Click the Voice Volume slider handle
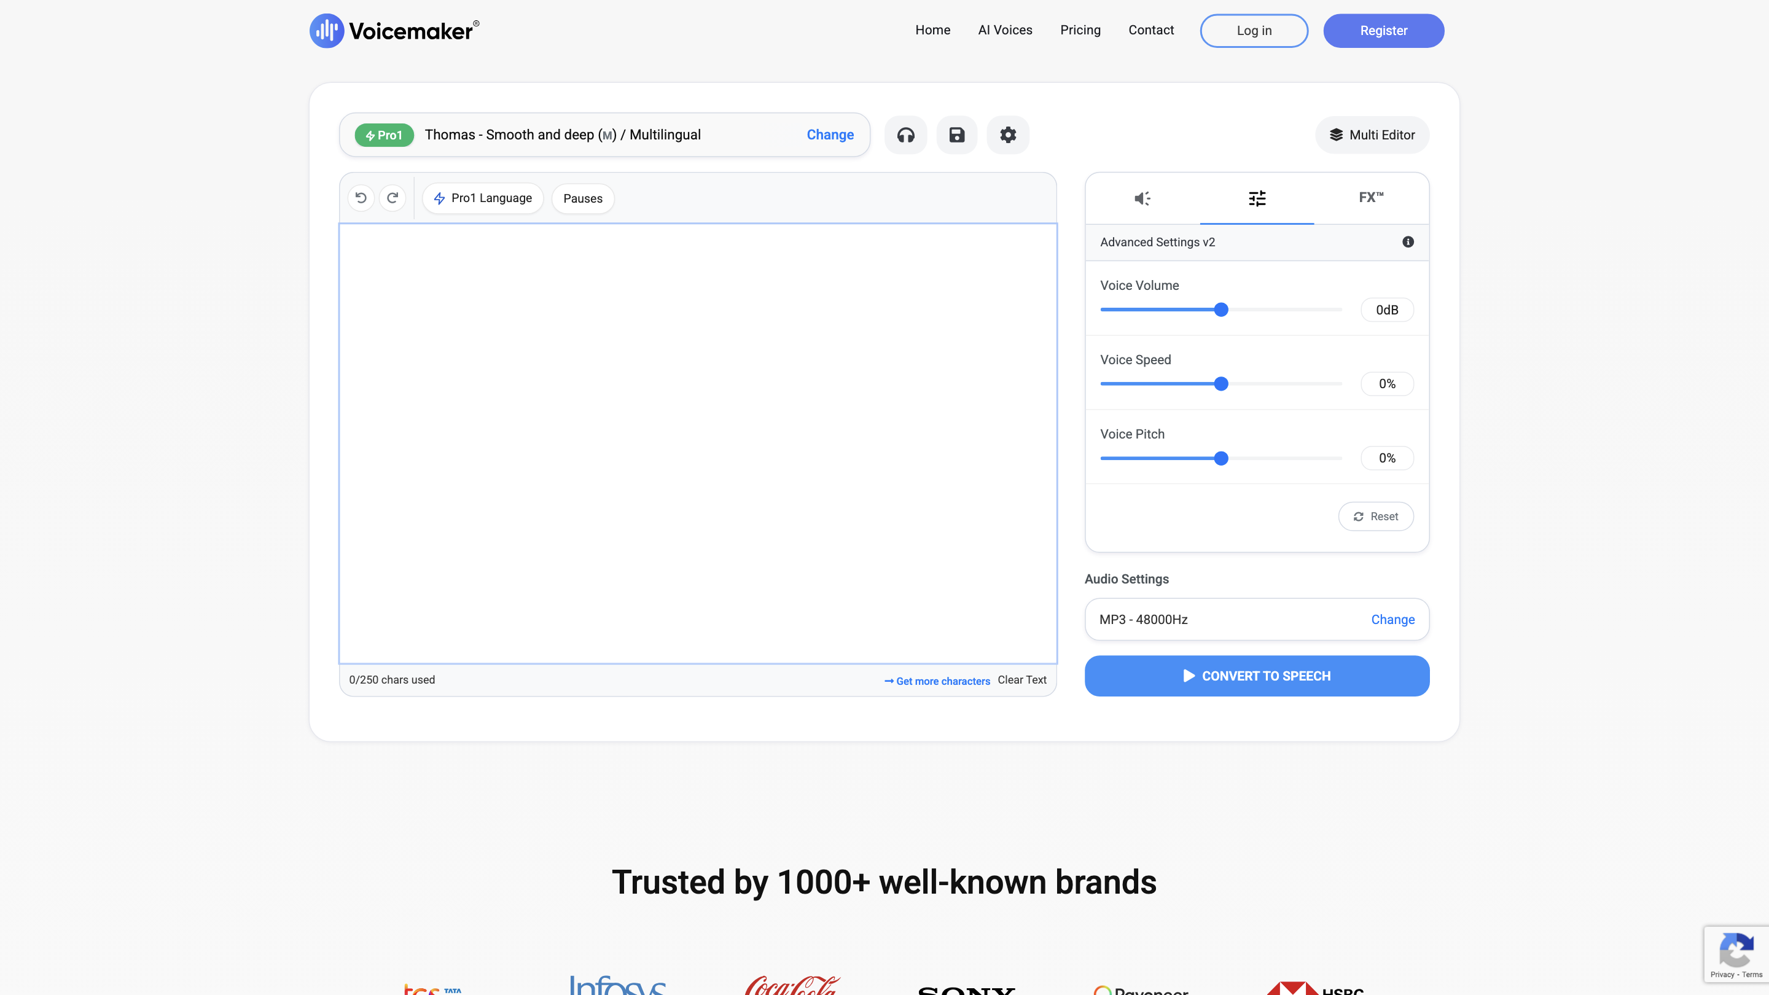The width and height of the screenshot is (1769, 995). coord(1221,310)
